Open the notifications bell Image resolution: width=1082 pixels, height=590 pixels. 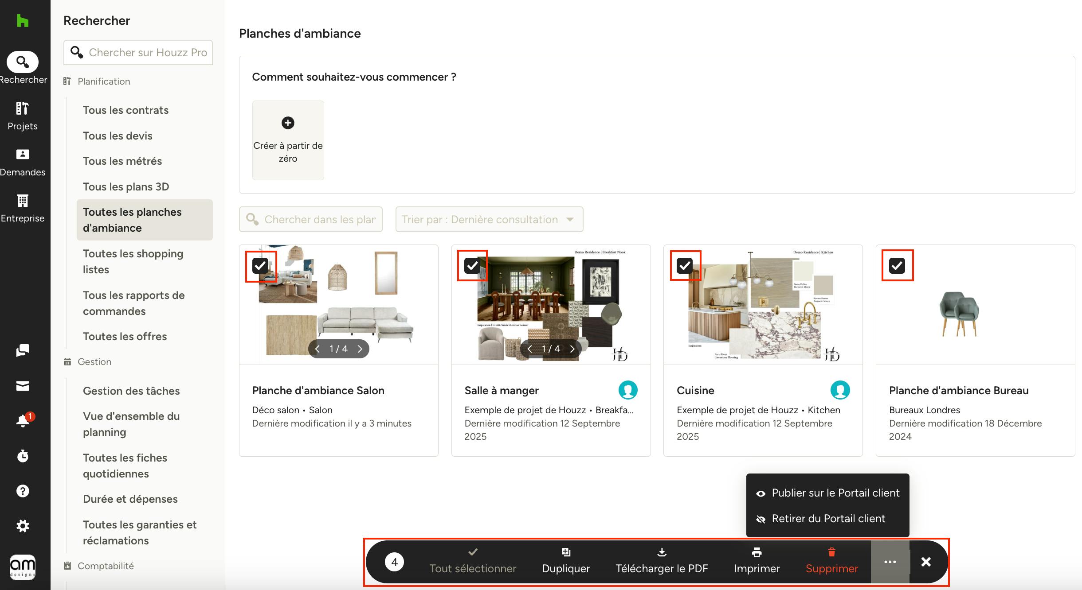(23, 421)
